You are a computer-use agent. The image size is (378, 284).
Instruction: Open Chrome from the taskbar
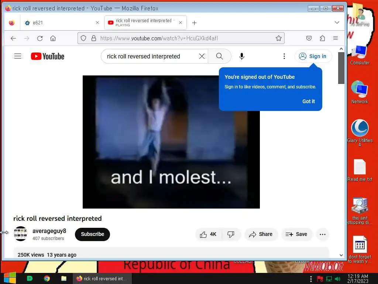47,278
